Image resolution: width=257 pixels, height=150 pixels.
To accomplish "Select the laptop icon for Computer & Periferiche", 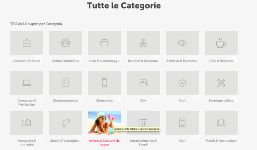I will click(x=27, y=83).
